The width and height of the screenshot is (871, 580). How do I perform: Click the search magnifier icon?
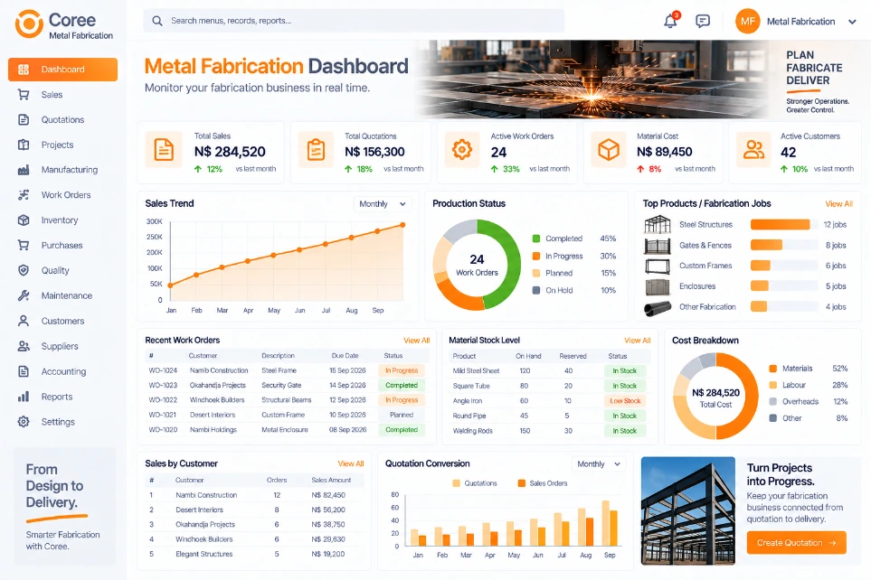tap(157, 21)
